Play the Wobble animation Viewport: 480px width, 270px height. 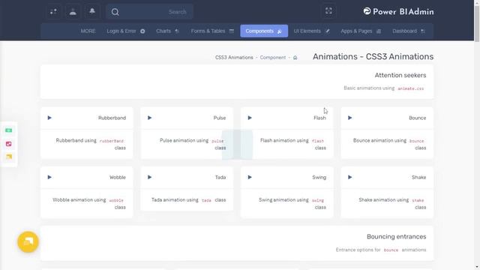click(x=49, y=177)
